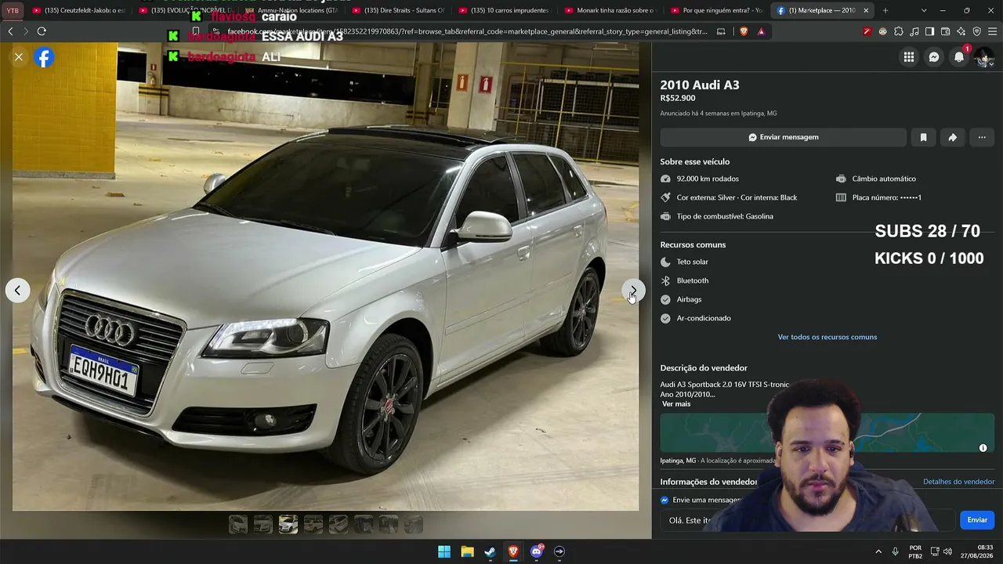The height and width of the screenshot is (564, 1003).
Task: Open Steam from the taskbar
Action: 490,551
